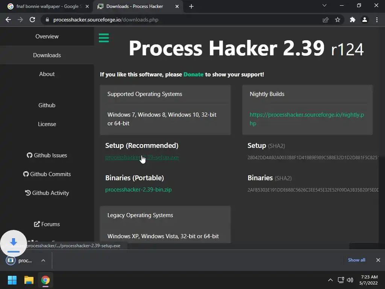
Task: Open the License sidebar item
Action: 47,124
